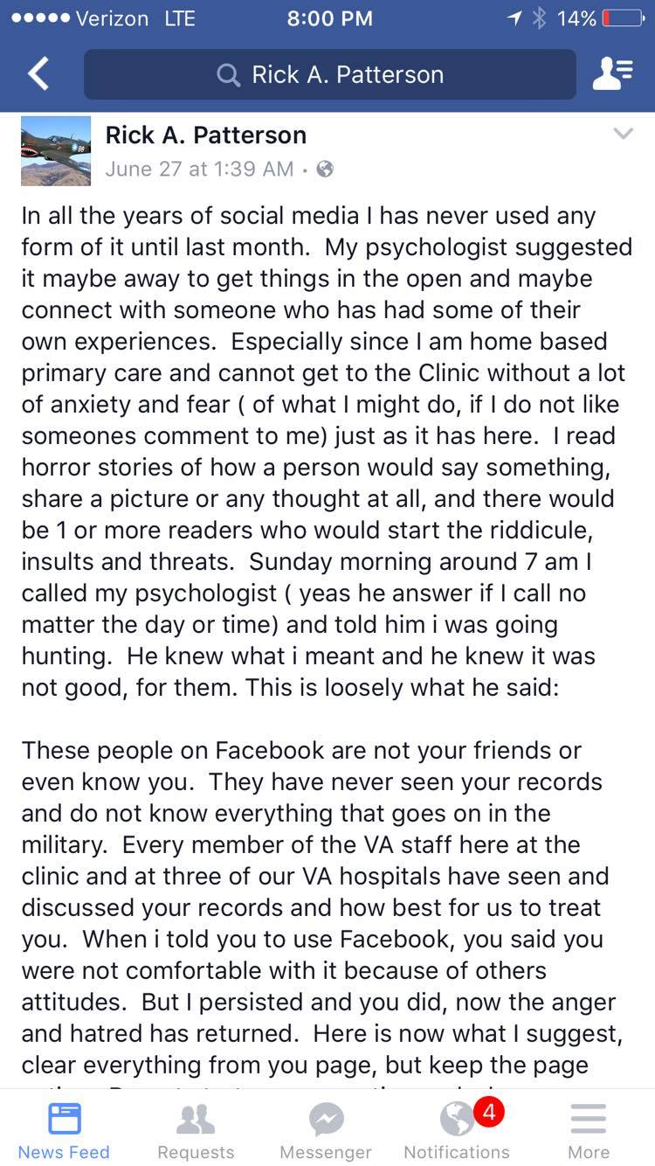Tap the search magnifier icon
Image resolution: width=655 pixels, height=1166 pixels.
[228, 75]
